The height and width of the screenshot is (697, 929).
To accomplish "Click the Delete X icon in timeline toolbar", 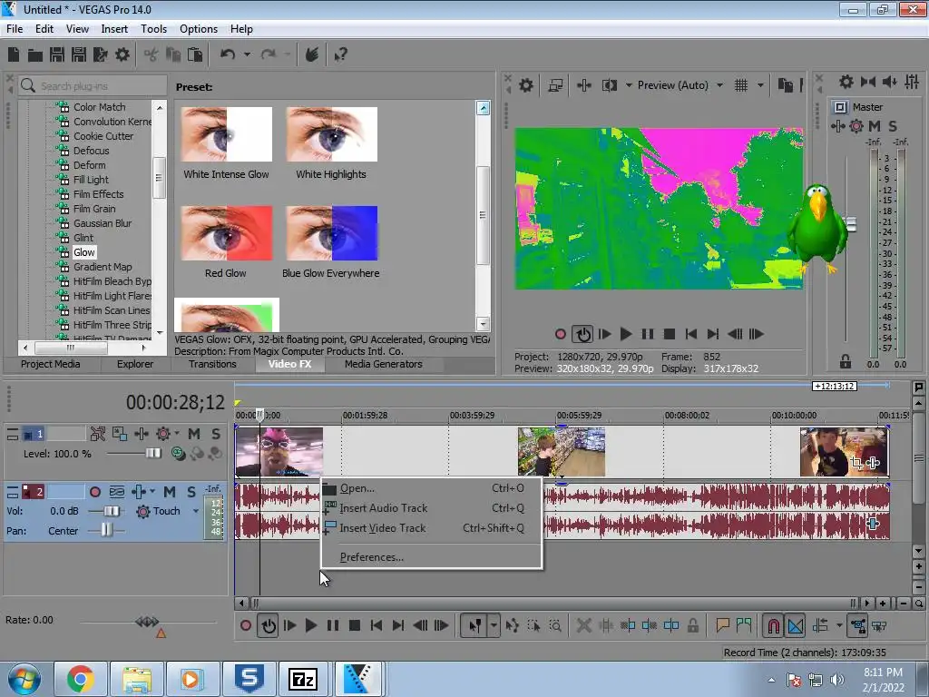I will (583, 626).
